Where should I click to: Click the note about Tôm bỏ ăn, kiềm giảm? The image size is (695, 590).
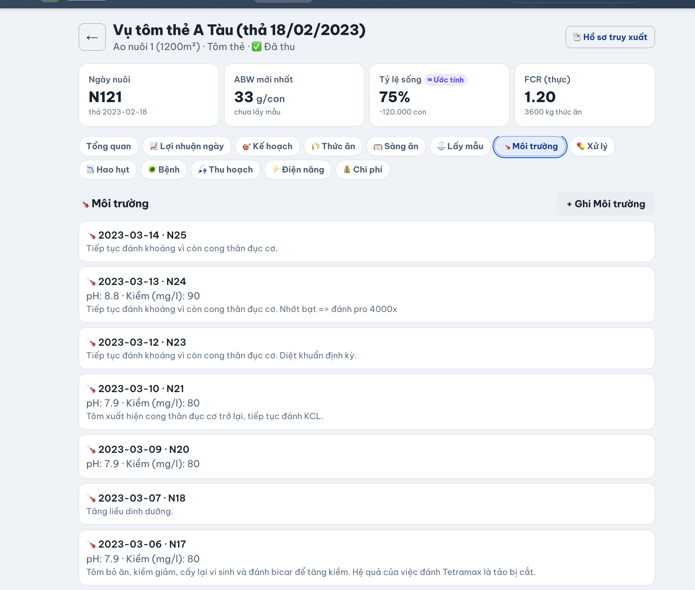311,572
